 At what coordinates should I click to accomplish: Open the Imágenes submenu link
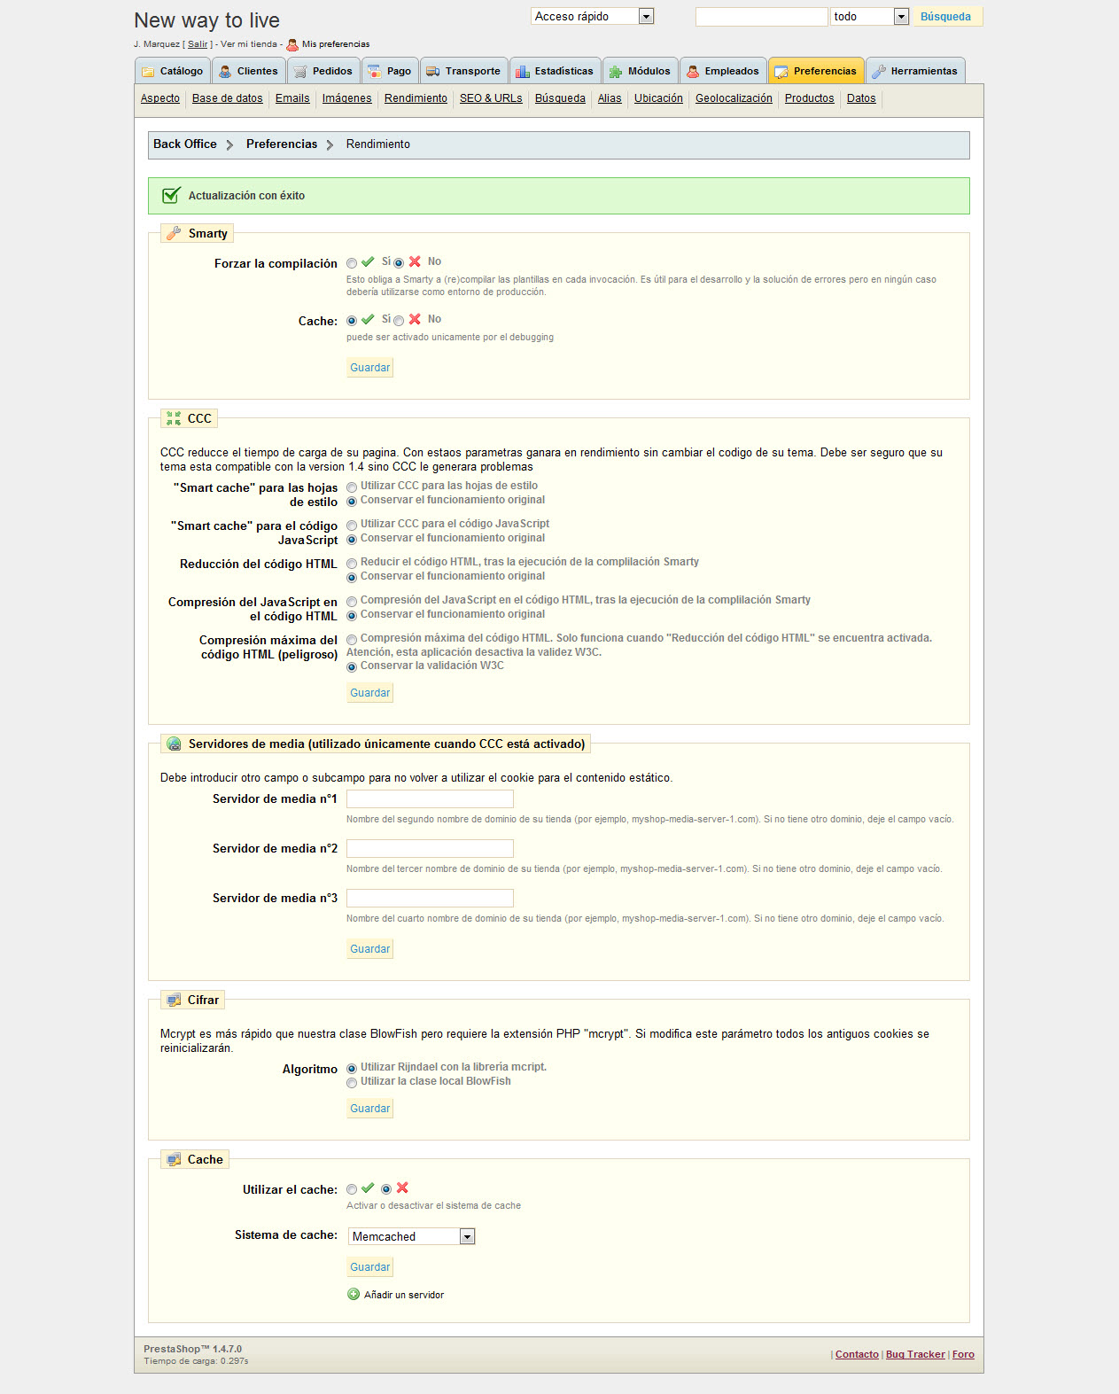point(347,98)
